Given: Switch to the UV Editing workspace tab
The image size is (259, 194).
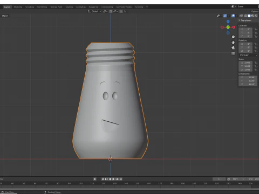Looking at the screenshot, I should [42, 7].
